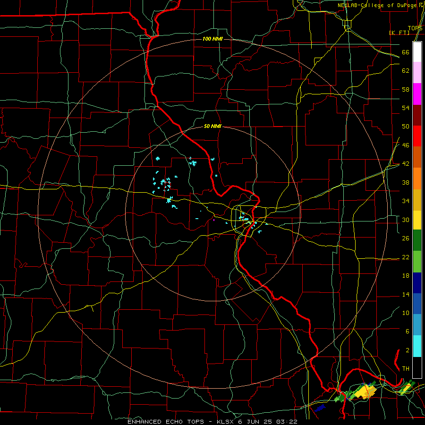Pick the bright yellow legend swatch

(x=417, y=220)
